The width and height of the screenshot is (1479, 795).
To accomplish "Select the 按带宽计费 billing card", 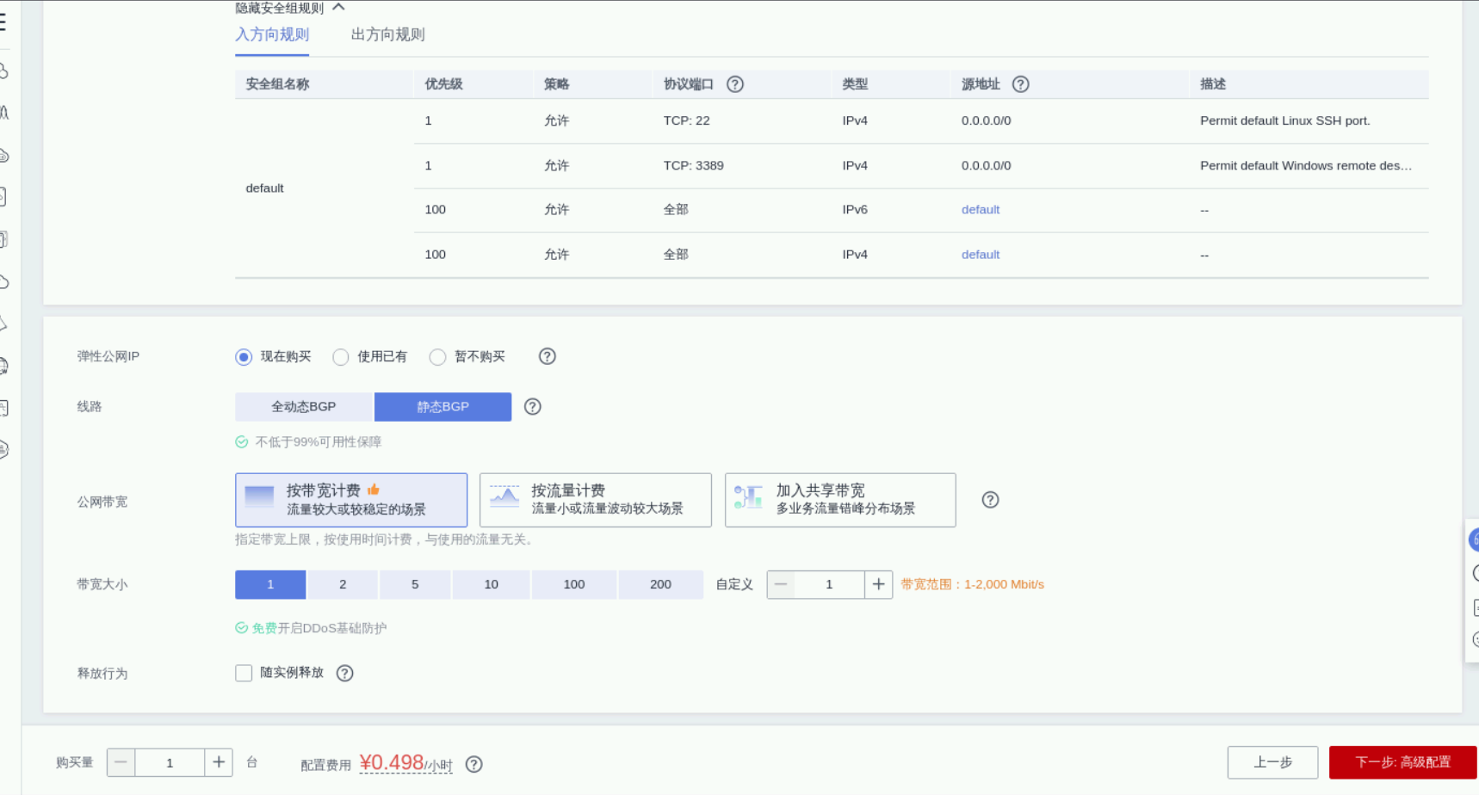I will click(x=351, y=500).
